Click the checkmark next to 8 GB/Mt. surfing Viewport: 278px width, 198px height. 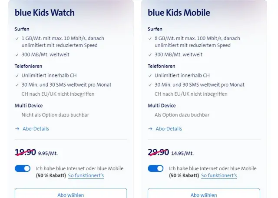tap(150, 38)
